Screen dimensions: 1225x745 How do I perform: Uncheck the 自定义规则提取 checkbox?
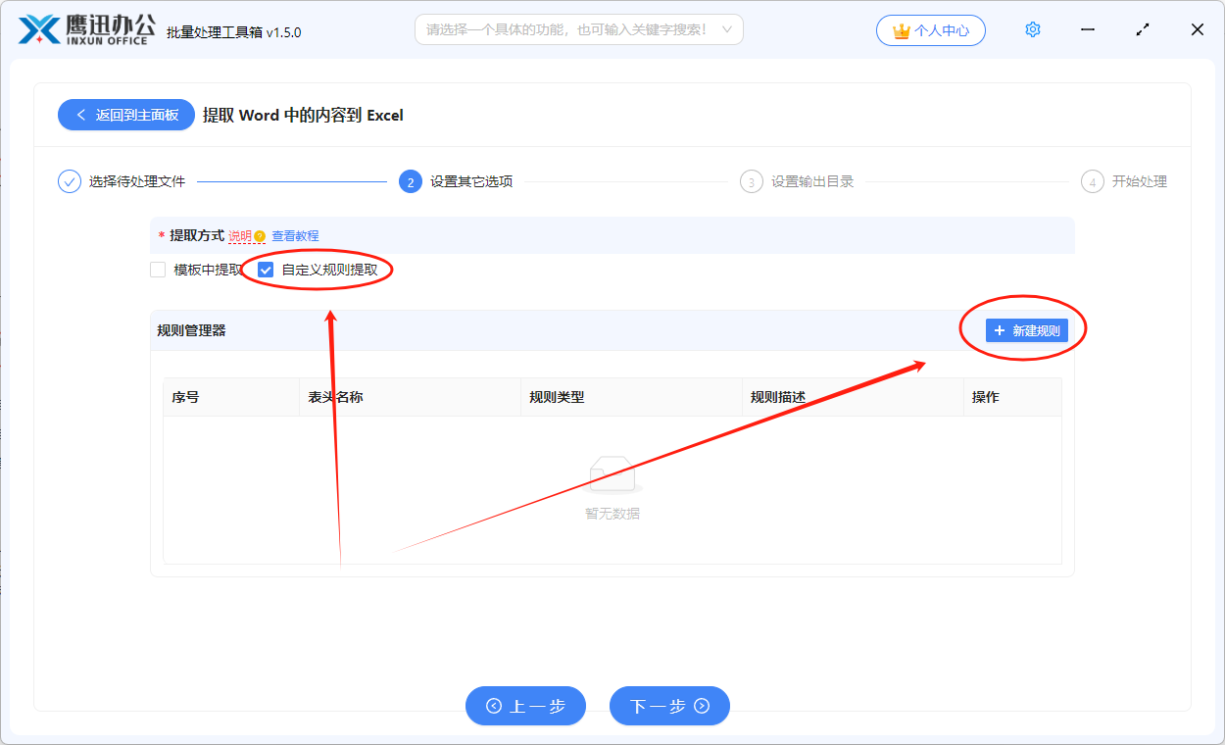[x=264, y=269]
